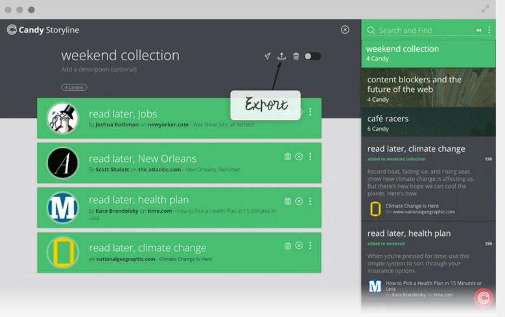Image resolution: width=505 pixels, height=317 pixels.
Task: Click the 44 counter in search bar
Action: (478, 30)
